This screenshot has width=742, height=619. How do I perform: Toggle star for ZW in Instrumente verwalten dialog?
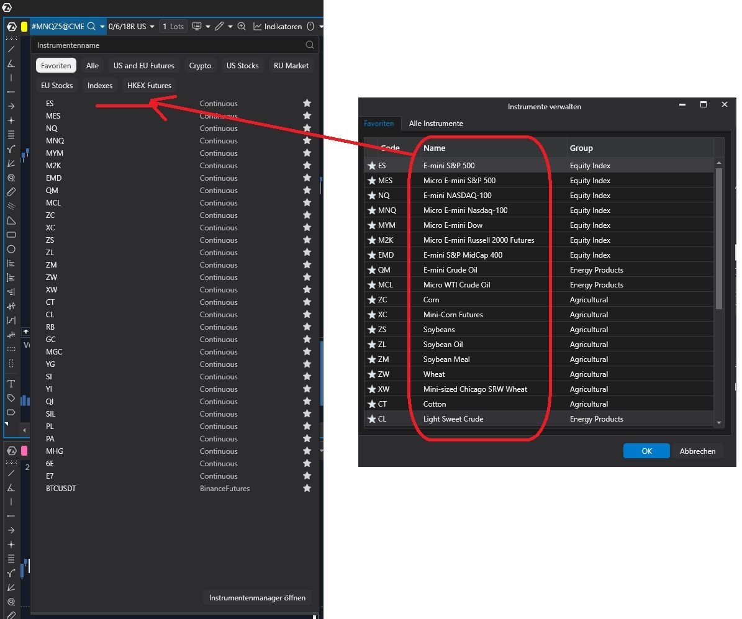coord(372,374)
